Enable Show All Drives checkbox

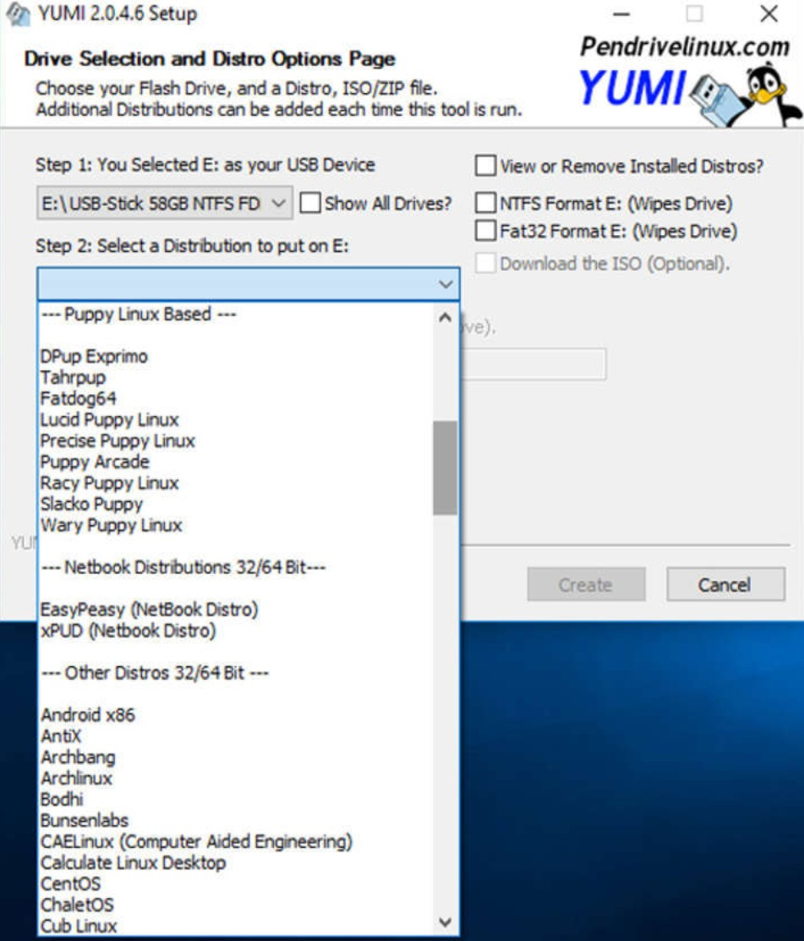310,203
